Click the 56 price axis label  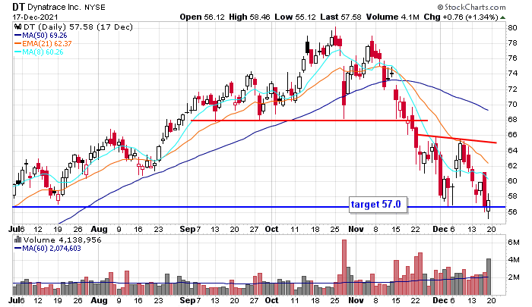click(x=512, y=212)
